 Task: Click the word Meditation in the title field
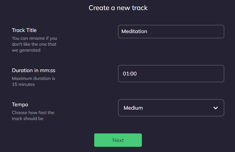pos(134,32)
